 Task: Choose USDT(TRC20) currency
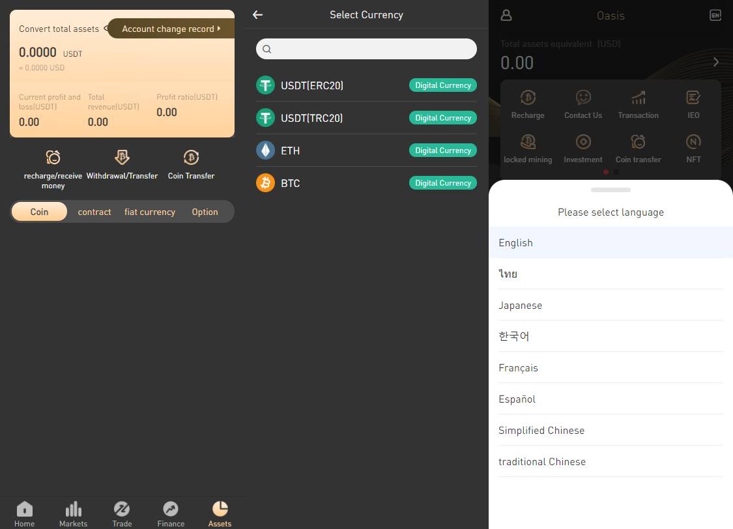click(366, 118)
